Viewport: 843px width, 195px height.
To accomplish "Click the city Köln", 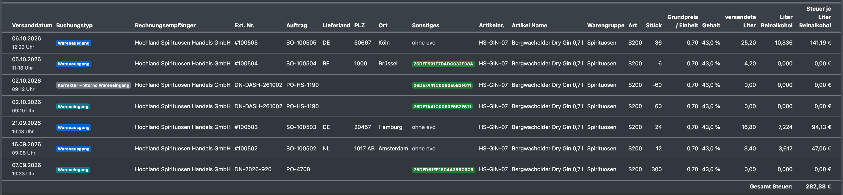I will (x=384, y=43).
